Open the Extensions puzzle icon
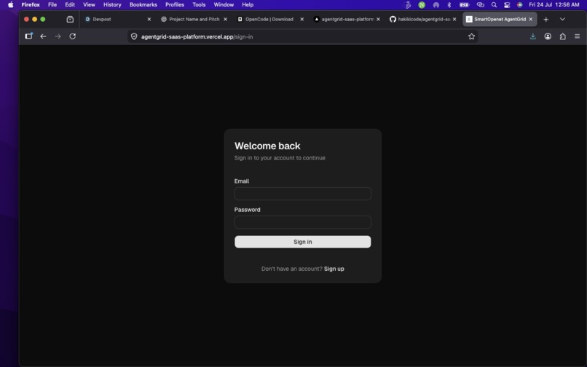The image size is (587, 367). (x=562, y=36)
